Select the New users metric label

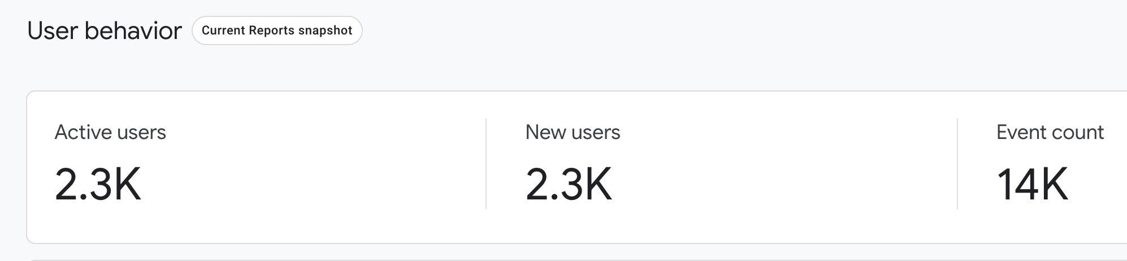tap(573, 132)
